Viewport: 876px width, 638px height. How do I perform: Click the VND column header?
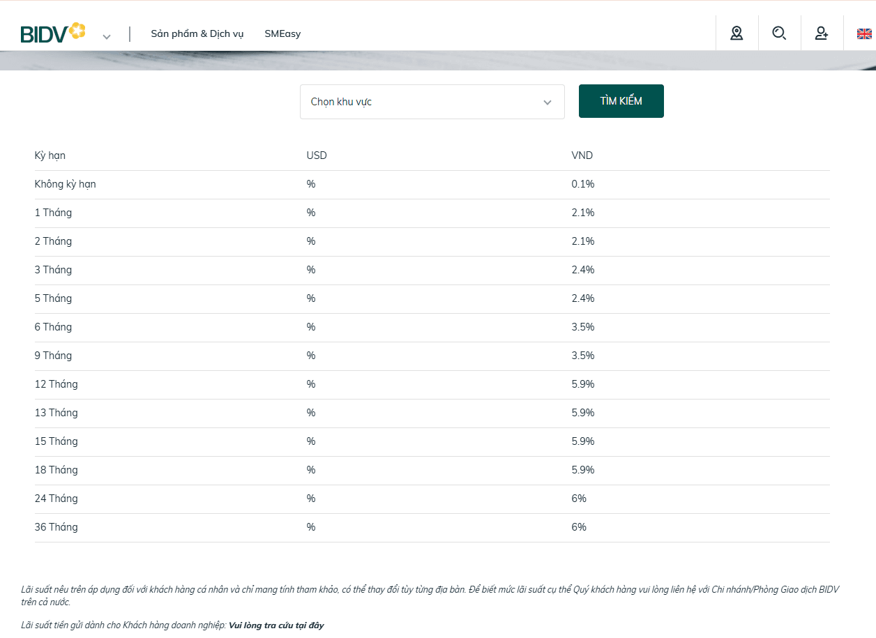[x=582, y=155]
